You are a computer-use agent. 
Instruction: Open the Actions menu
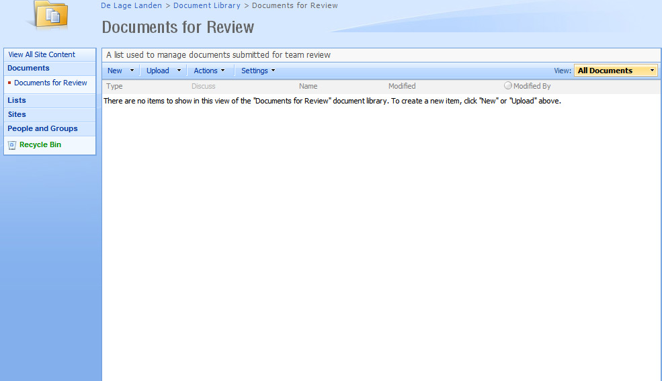[206, 71]
